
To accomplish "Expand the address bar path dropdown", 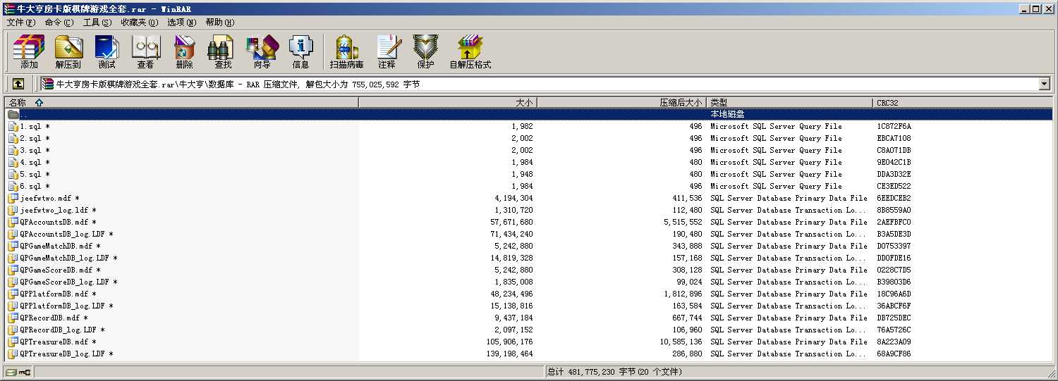I will click(x=1045, y=84).
